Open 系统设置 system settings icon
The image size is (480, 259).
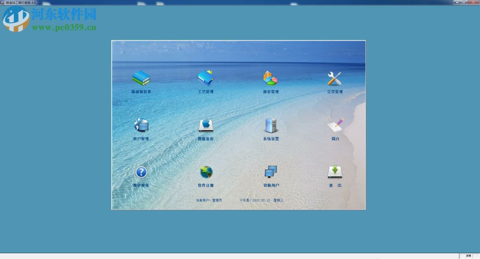(271, 125)
